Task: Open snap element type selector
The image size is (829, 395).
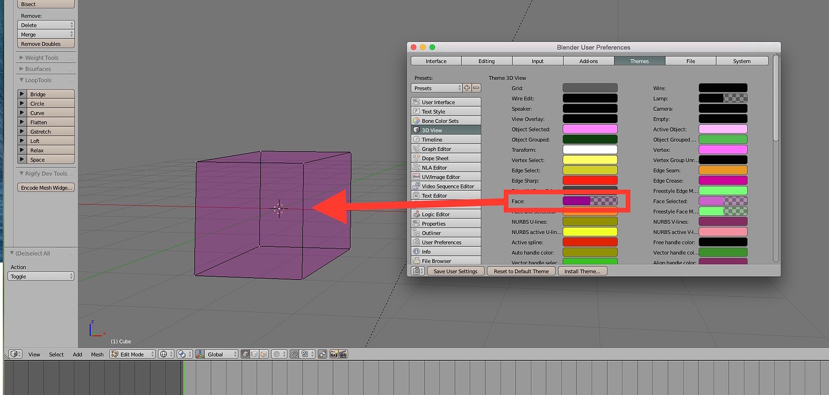Action: pyautogui.click(x=306, y=354)
